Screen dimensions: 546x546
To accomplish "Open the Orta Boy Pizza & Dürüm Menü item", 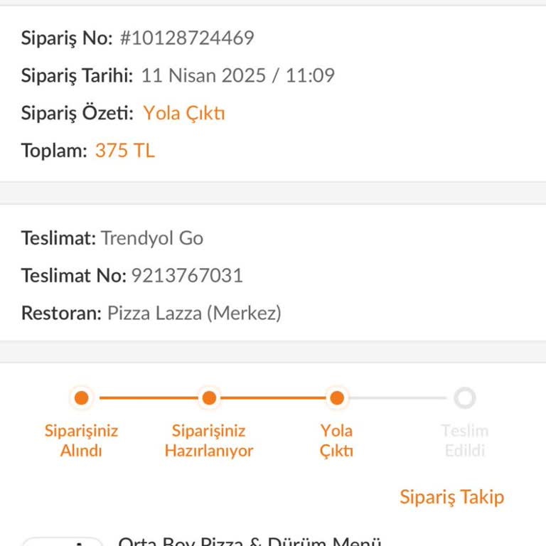I will click(250, 542).
